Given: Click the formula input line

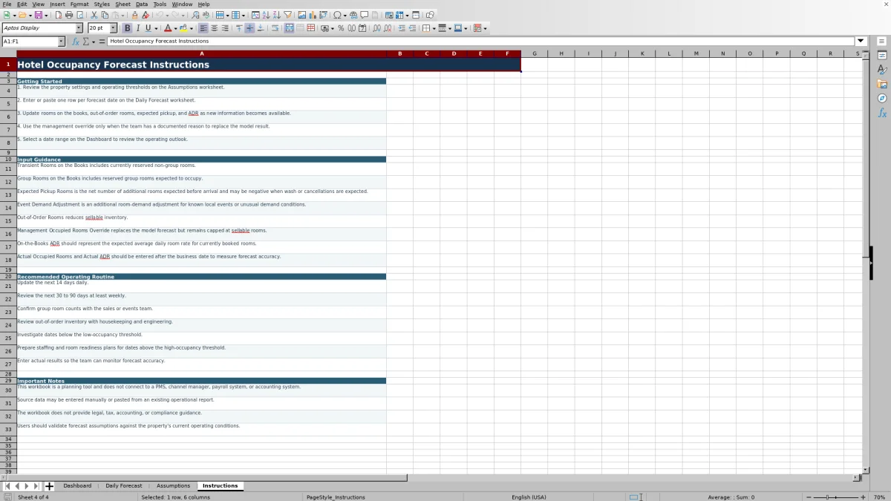Looking at the screenshot, I should tap(481, 42).
